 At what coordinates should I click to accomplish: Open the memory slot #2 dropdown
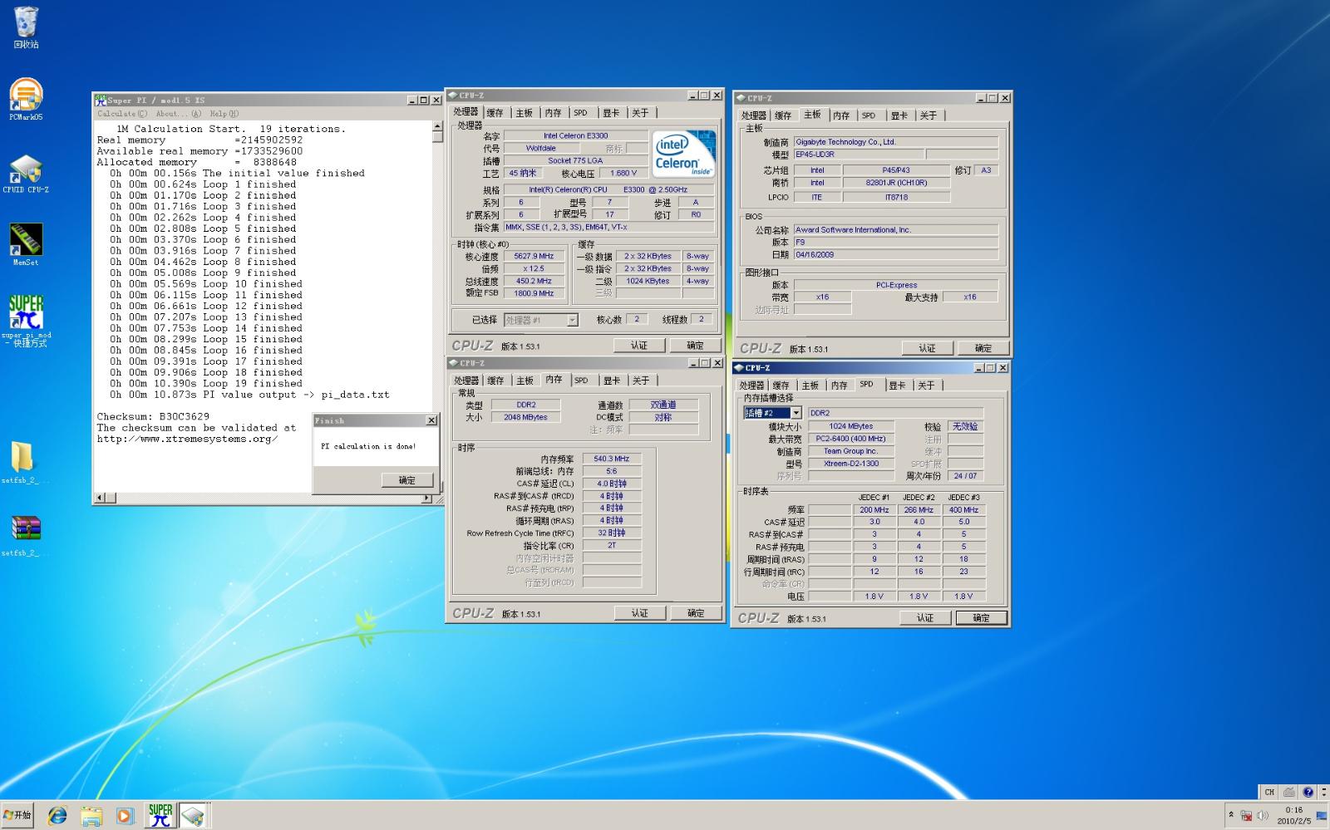click(796, 413)
